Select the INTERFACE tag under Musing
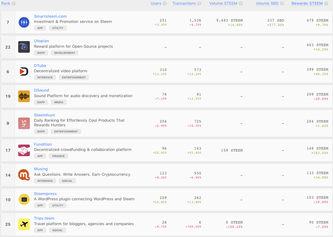Image resolution: width=333 pixels, height=237 pixels. (x=45, y=181)
